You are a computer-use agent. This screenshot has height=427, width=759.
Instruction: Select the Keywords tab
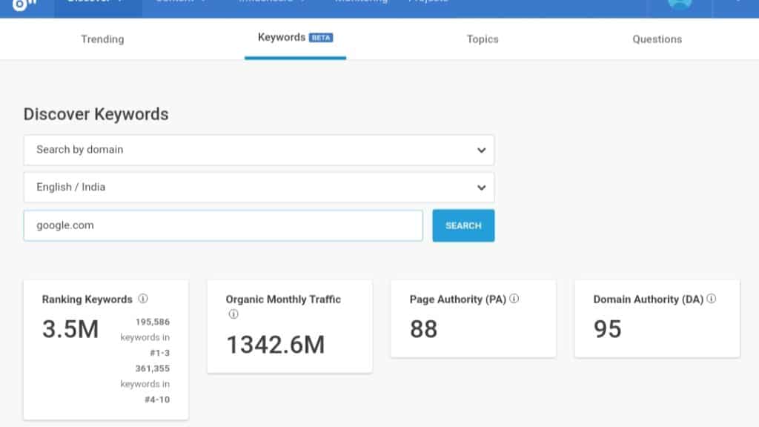click(295, 38)
